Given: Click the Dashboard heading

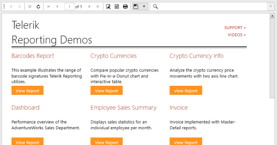Looking at the screenshot, I should [x=26, y=107].
